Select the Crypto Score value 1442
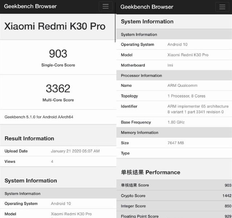Image resolution: width=232 pixels, height=218 pixels. click(x=227, y=196)
